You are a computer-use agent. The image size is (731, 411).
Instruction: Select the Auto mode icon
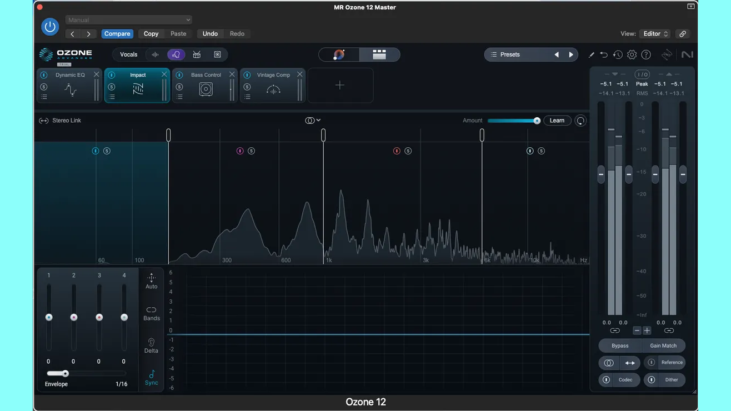pos(151,278)
